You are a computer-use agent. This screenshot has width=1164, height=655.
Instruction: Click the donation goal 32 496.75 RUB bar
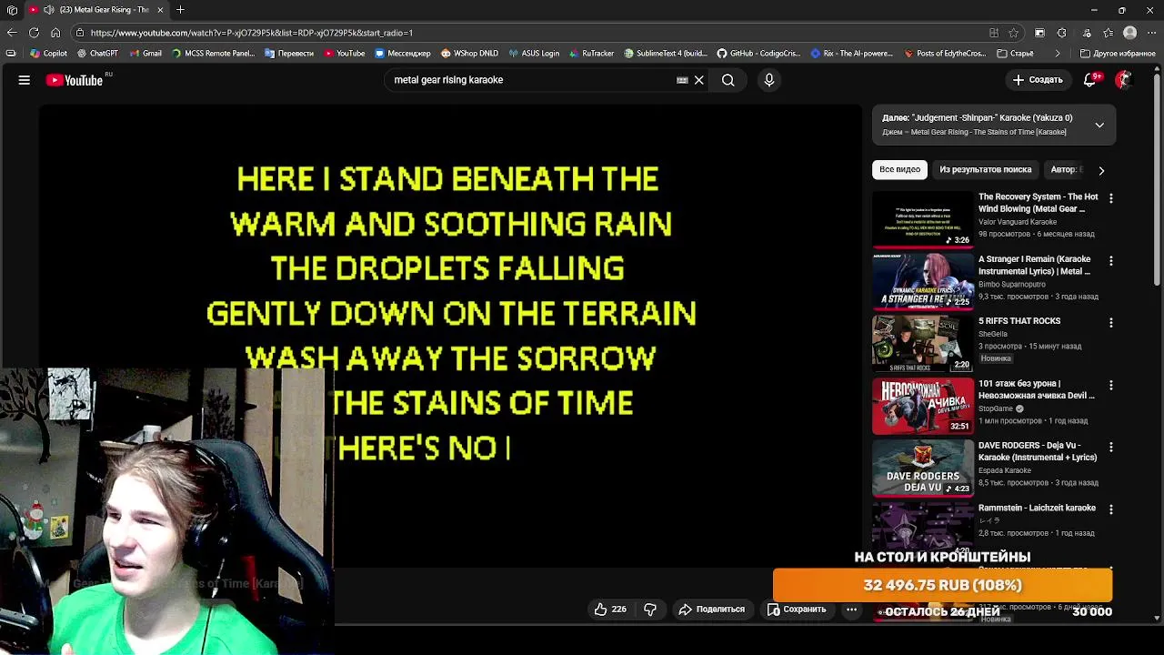tap(943, 585)
